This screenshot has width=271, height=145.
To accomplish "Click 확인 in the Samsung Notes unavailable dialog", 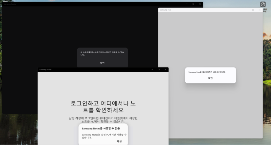I will pyautogui.click(x=119, y=141).
